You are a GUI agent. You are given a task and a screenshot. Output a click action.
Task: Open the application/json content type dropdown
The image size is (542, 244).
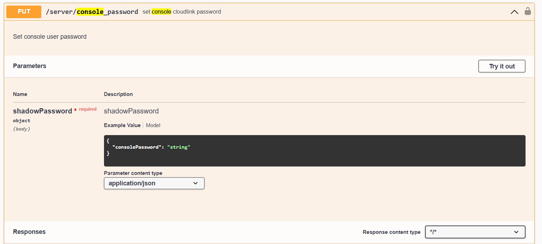pos(154,183)
